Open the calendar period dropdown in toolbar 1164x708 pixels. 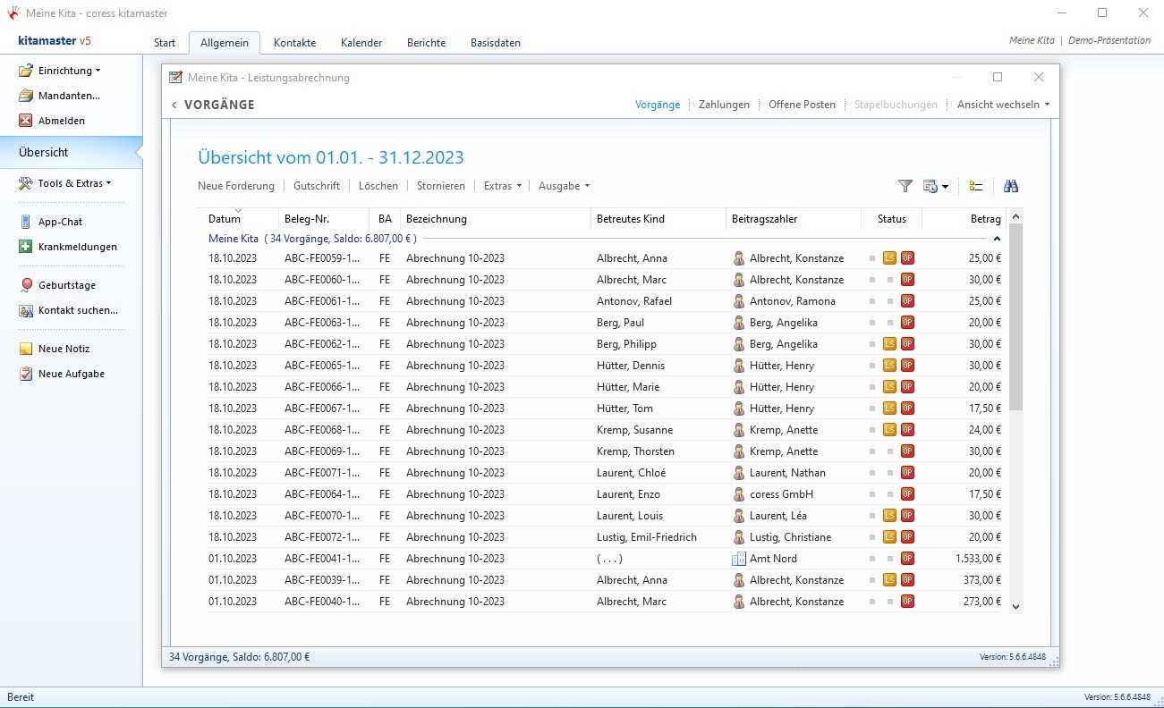click(x=936, y=186)
